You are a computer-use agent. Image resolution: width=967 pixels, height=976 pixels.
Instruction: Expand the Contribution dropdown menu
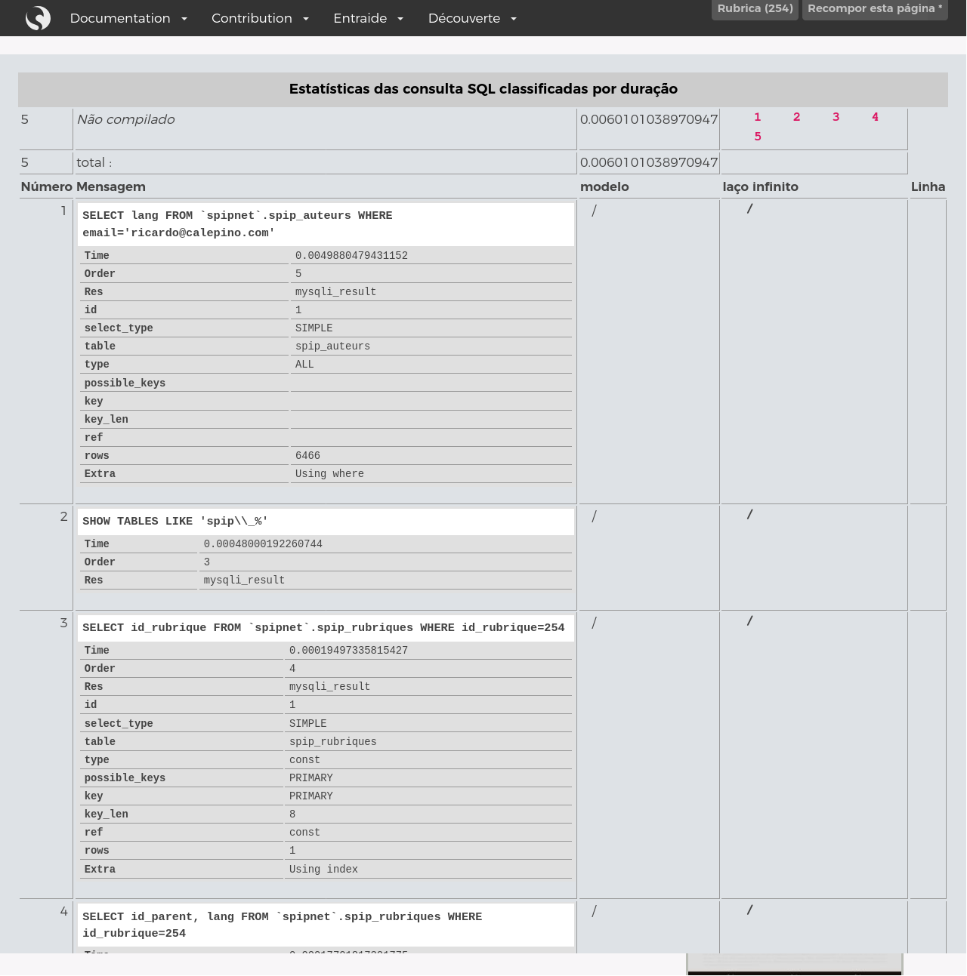[260, 18]
